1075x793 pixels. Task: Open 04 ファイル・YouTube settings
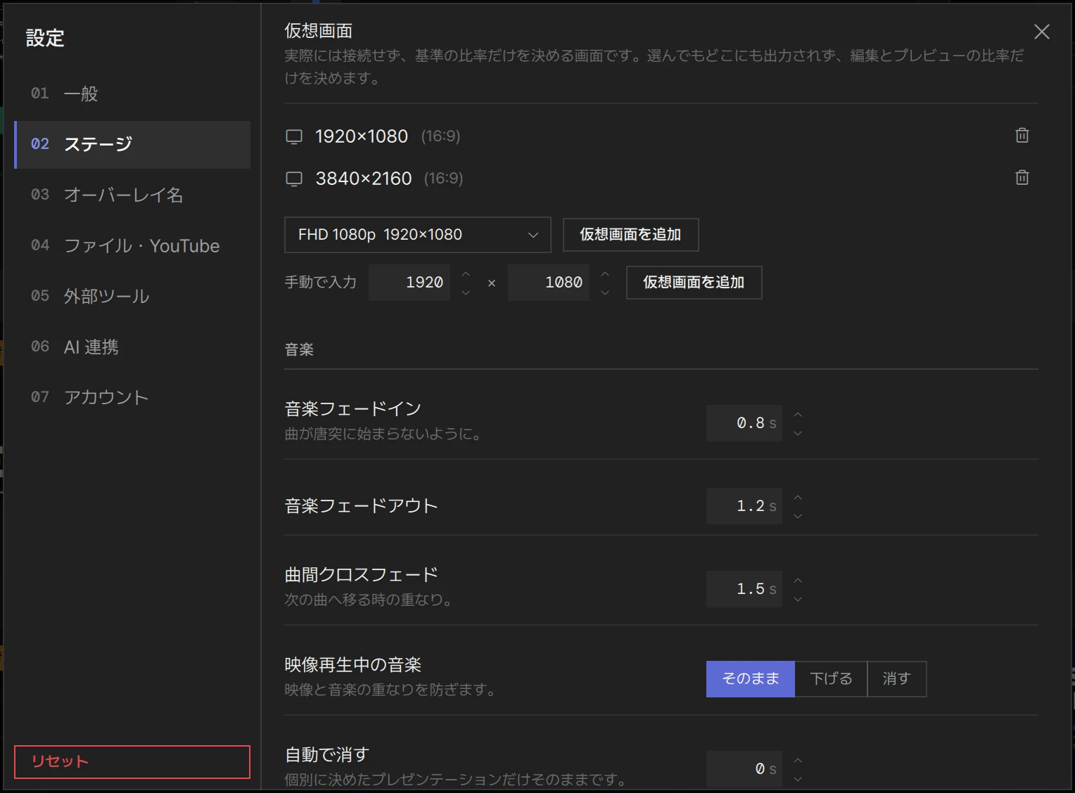coord(132,245)
